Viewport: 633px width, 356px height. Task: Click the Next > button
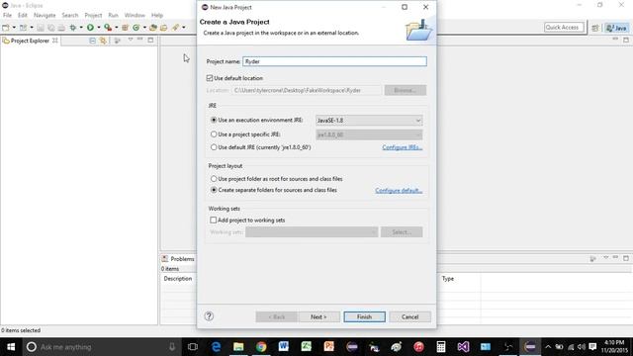[318, 316]
